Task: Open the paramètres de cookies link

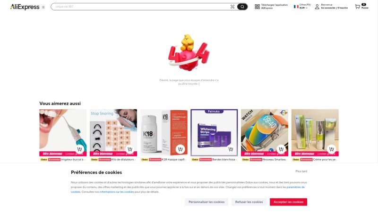Action: point(295,187)
